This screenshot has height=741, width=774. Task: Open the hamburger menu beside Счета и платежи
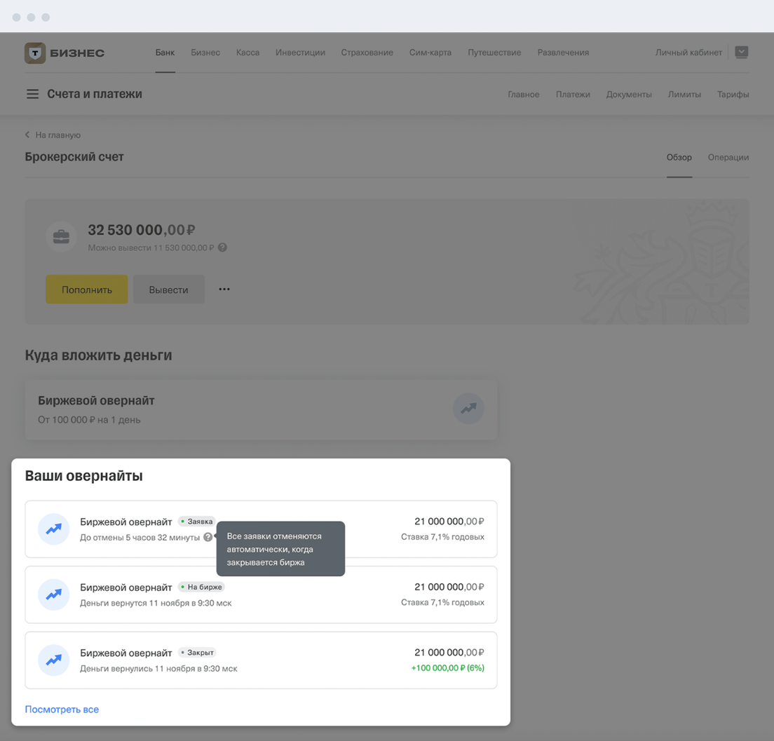[32, 94]
